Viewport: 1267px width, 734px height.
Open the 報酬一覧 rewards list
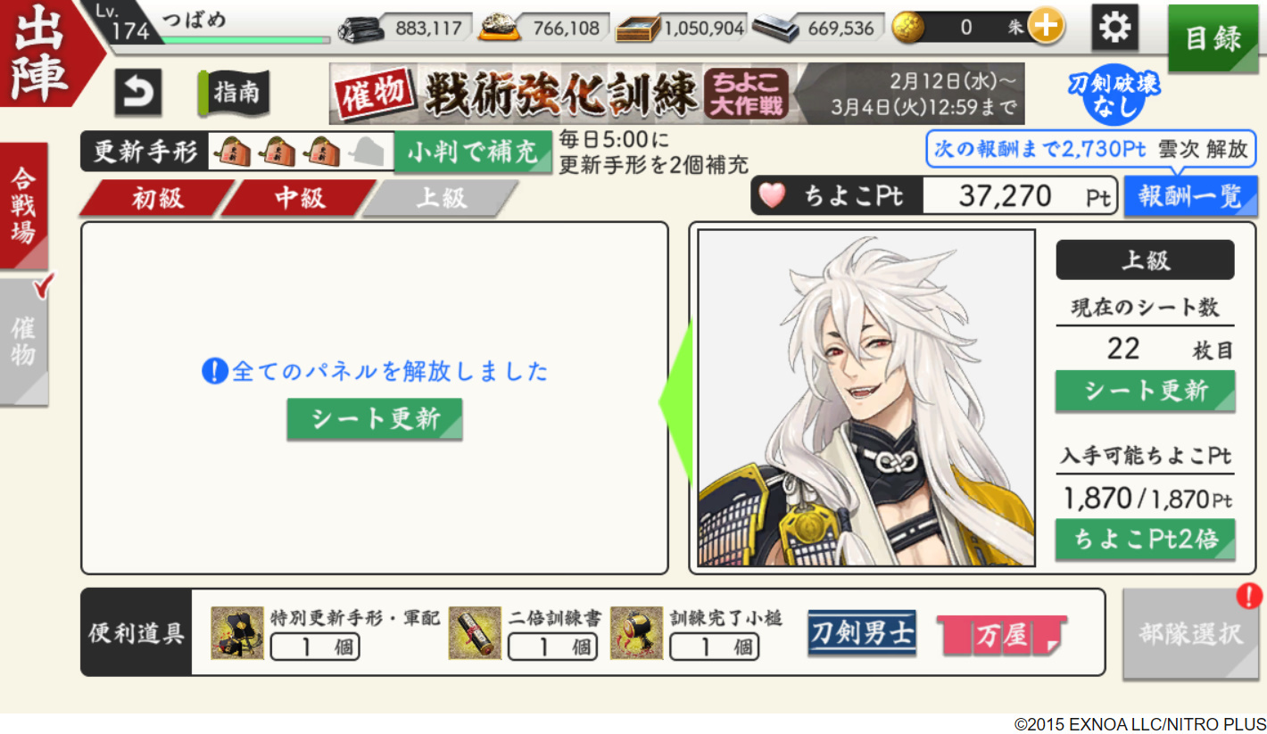(x=1190, y=196)
